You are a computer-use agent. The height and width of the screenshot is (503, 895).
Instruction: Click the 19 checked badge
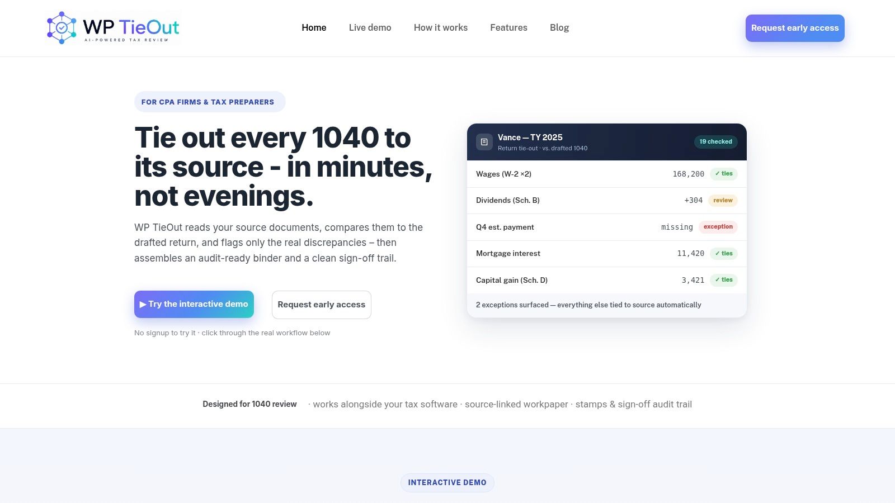(x=715, y=142)
